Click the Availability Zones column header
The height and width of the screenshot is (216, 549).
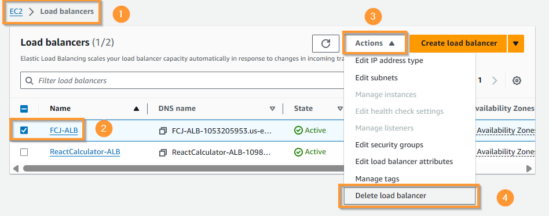(504, 109)
